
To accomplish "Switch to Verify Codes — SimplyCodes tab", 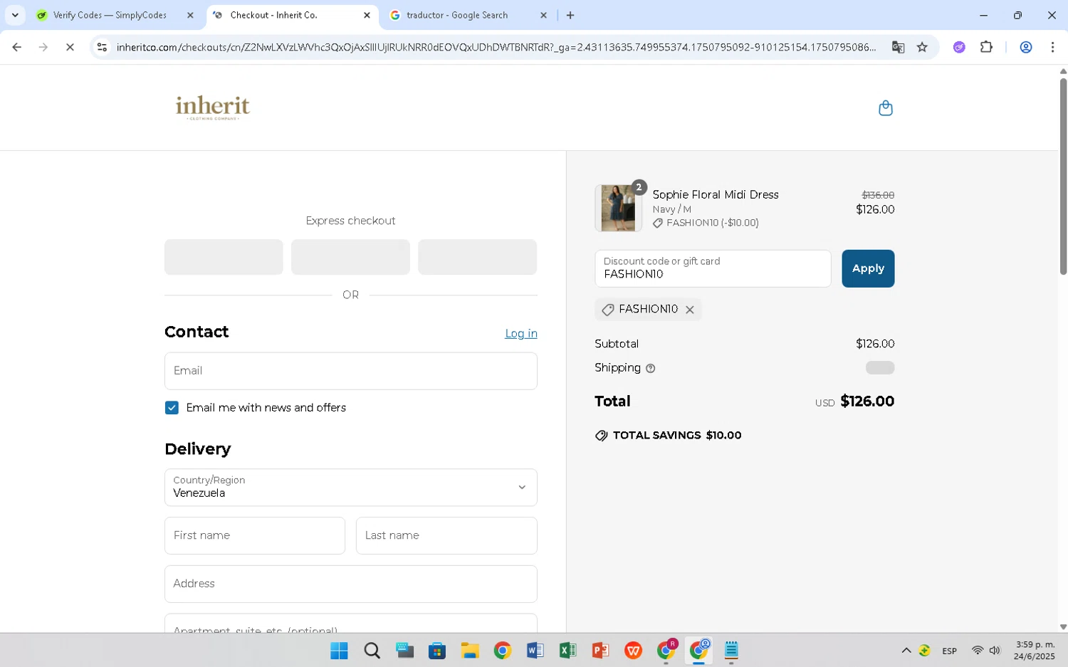I will pyautogui.click(x=110, y=15).
